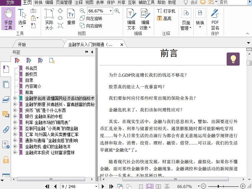Open the File (文件) menu
Screen dimensions: 252x189
[x=10, y=2]
